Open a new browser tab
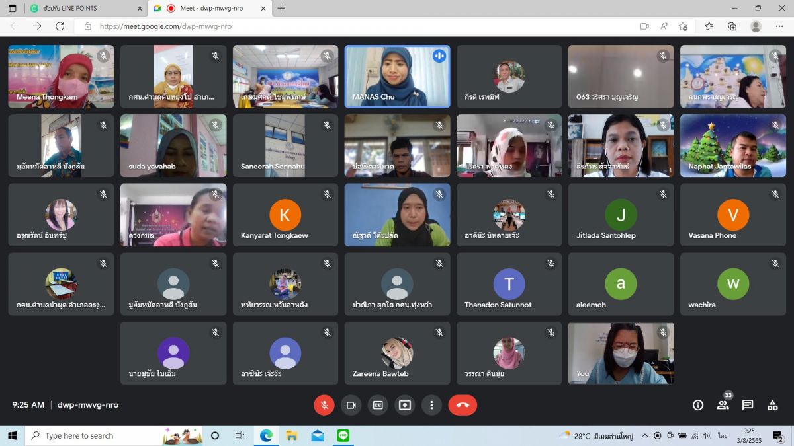 click(281, 8)
